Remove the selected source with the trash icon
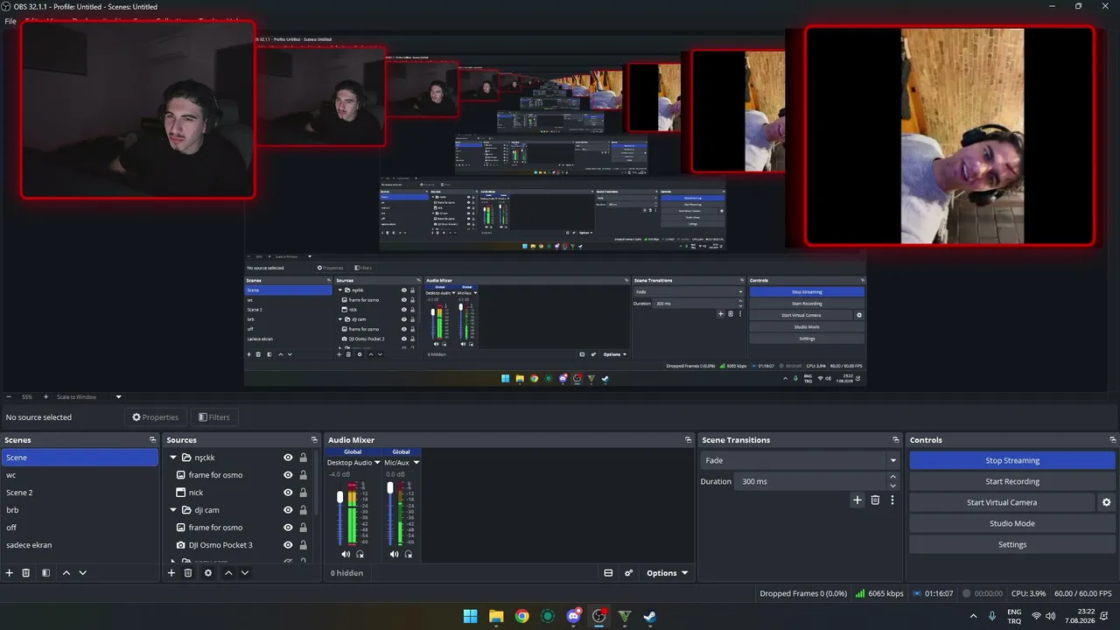Screen dimensions: 1120x630 point(188,573)
